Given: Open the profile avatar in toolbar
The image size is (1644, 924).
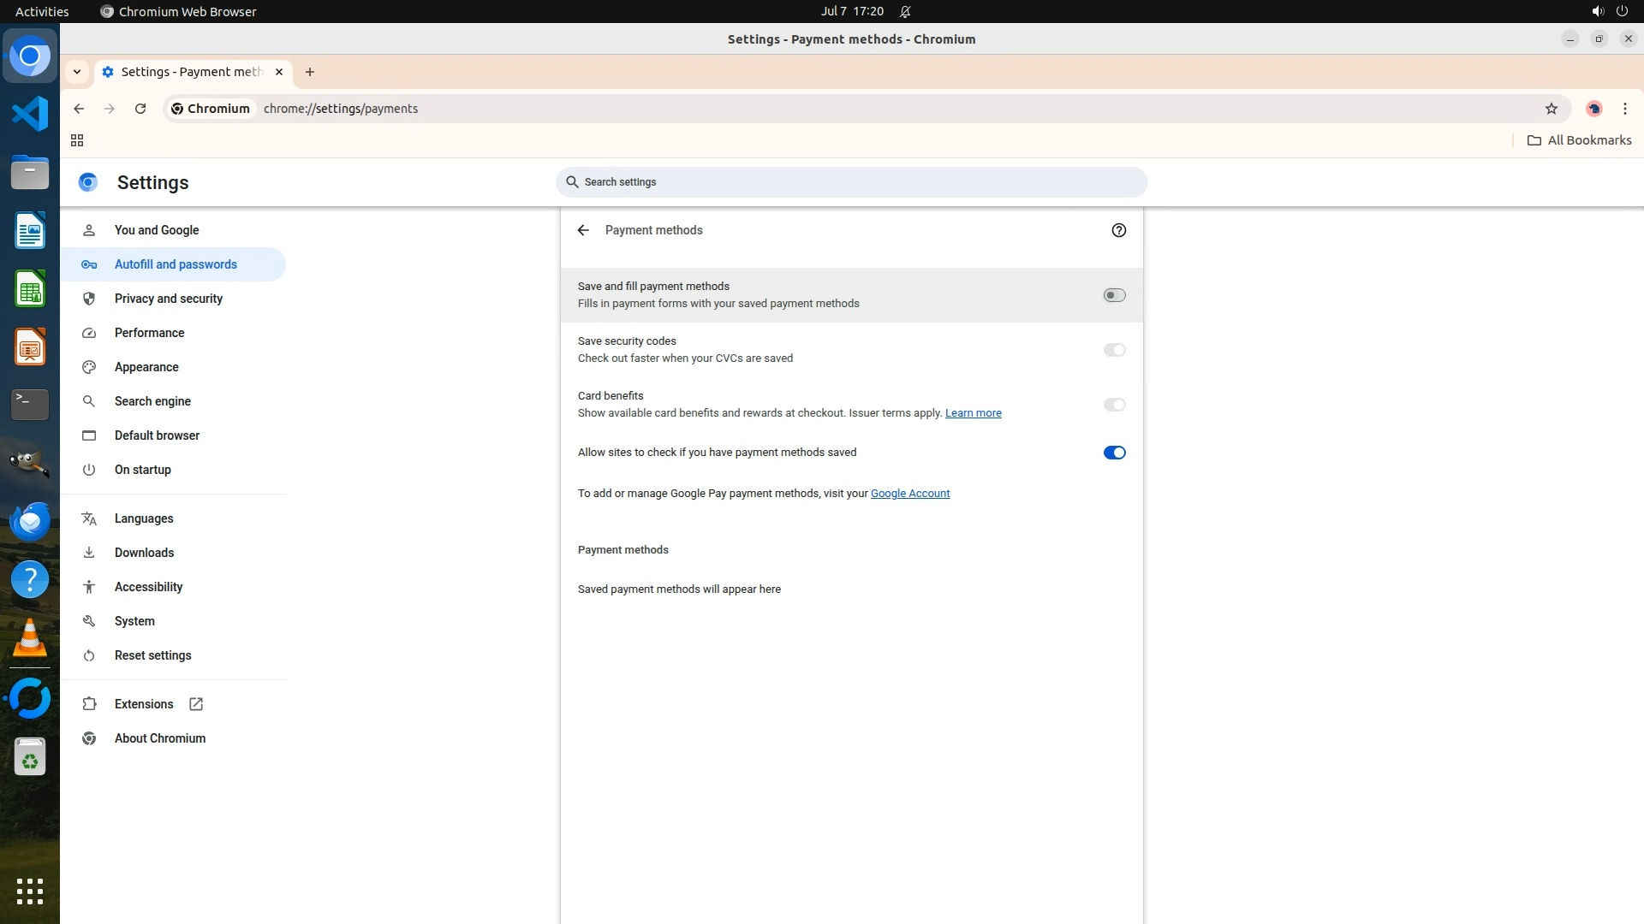Looking at the screenshot, I should pos(1593,109).
